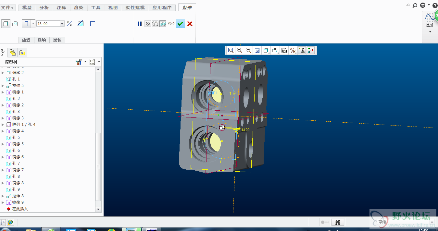Image resolution: width=438 pixels, height=231 pixels.
Task: Select the model tree tab icon
Action: tap(4, 52)
